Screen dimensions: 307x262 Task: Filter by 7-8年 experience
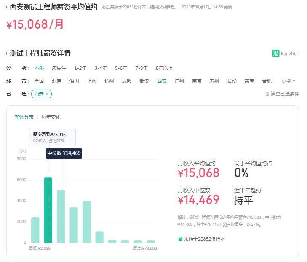(x=141, y=68)
